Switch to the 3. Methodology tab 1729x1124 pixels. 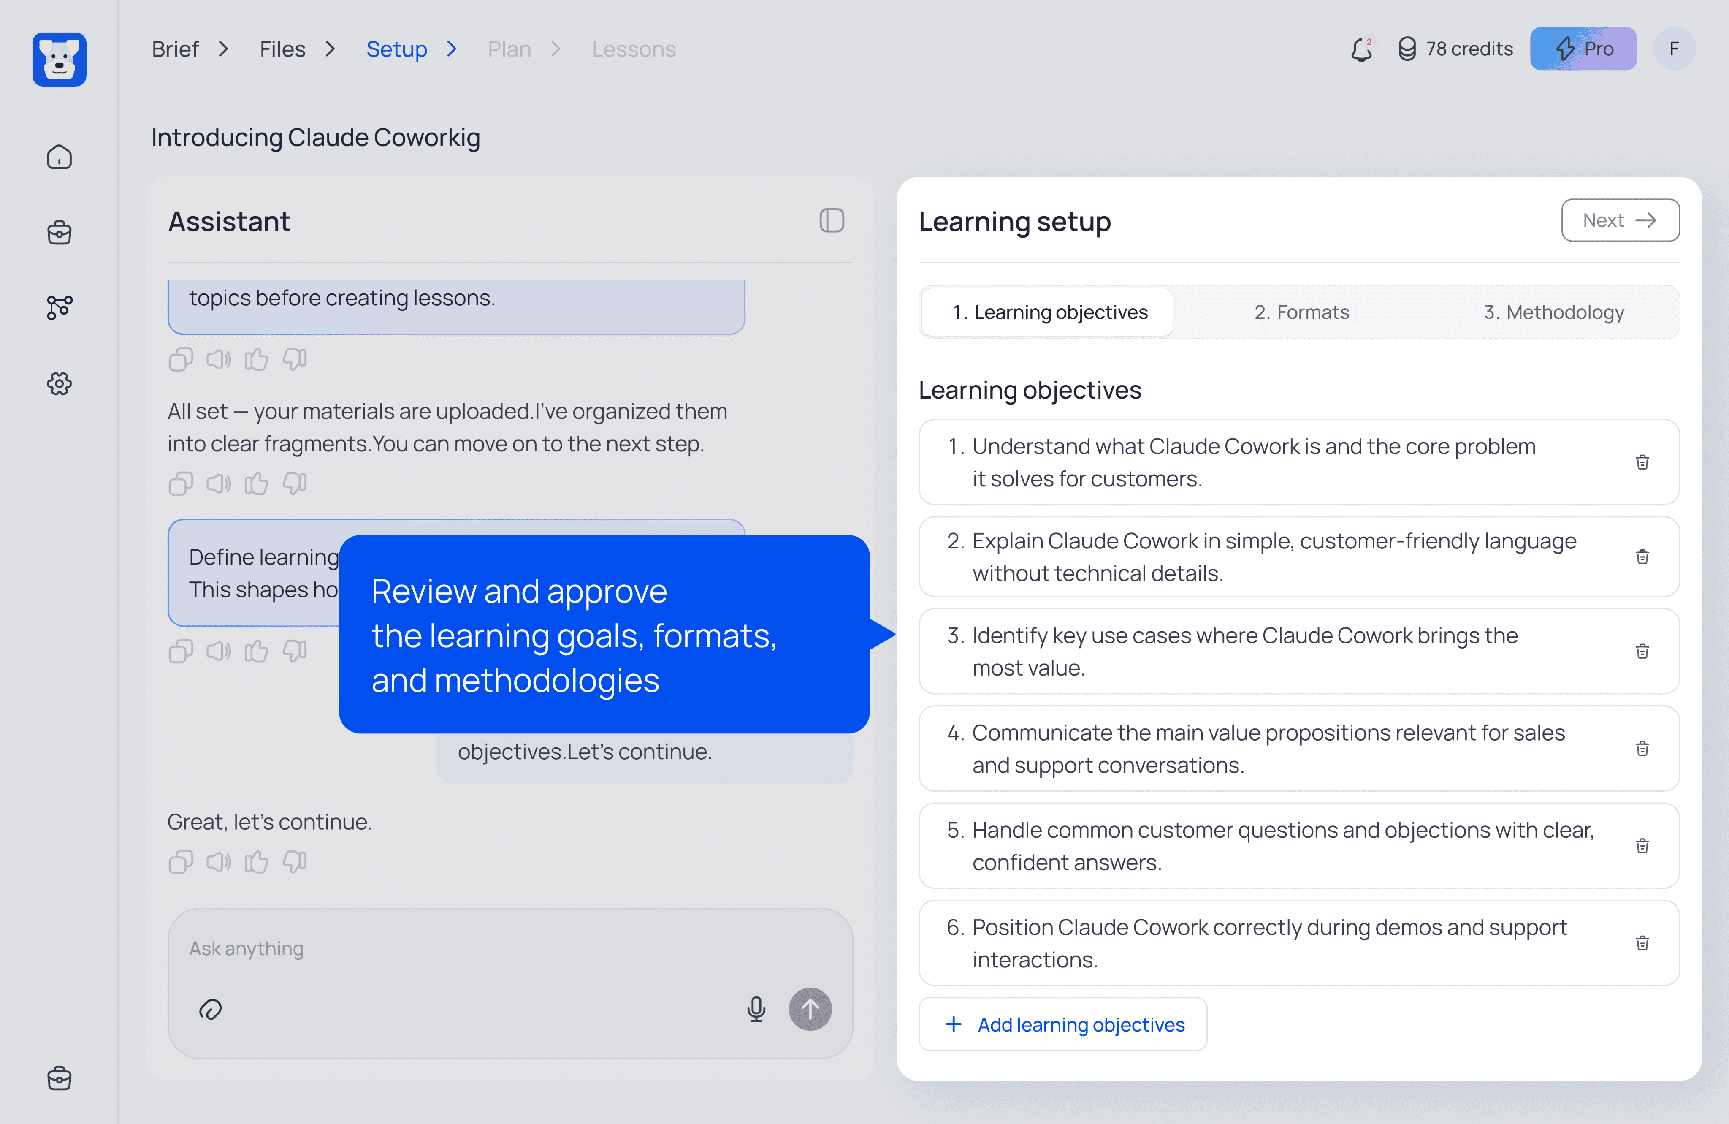[1553, 312]
